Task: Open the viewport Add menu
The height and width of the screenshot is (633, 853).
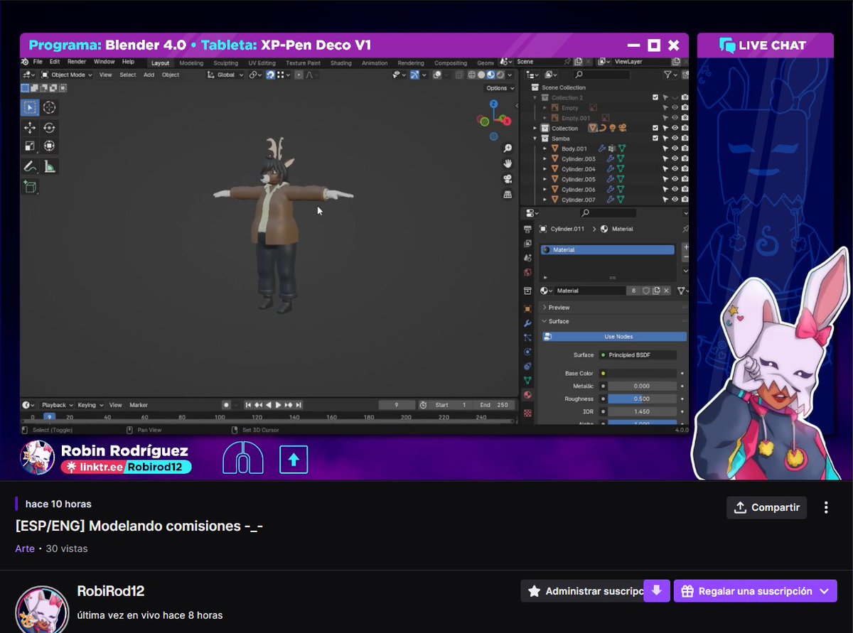Action: pyautogui.click(x=149, y=75)
